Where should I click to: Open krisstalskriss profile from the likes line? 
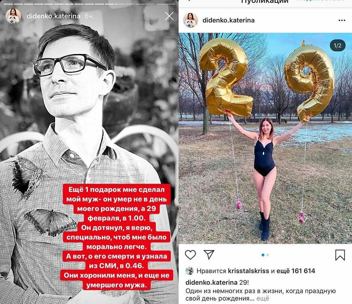click(248, 271)
